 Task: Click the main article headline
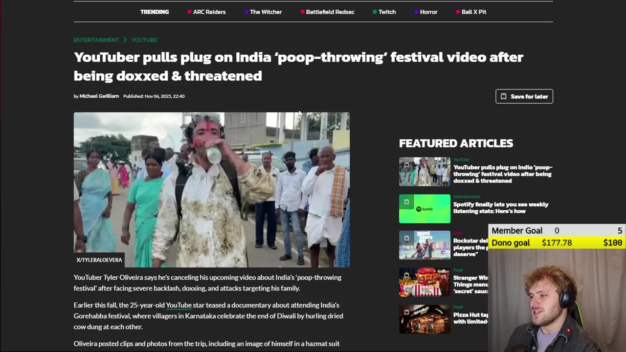click(298, 66)
